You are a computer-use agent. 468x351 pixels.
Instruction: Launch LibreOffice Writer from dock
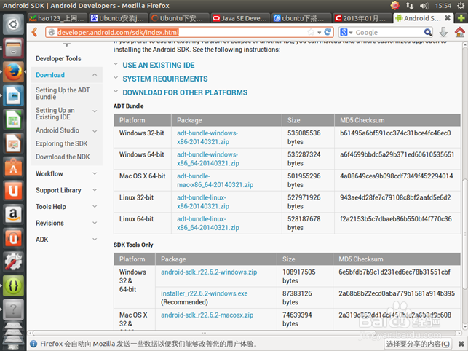[13, 96]
